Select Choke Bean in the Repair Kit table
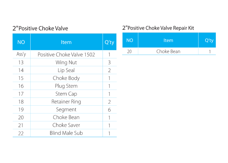 (168, 51)
